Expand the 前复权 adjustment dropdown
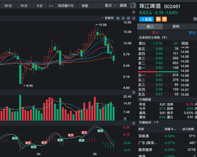The image size is (197, 157). (x=108, y=18)
